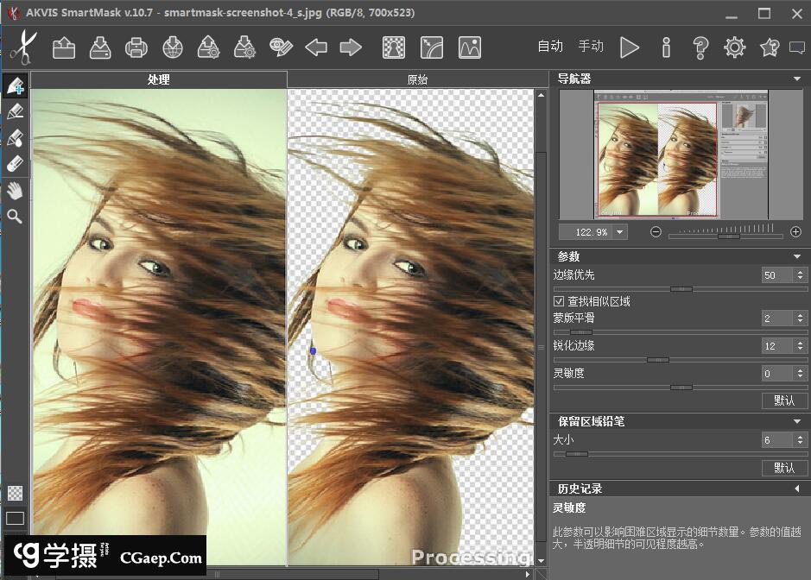
Task: Click the 蒙版平滑 value field
Action: (776, 318)
